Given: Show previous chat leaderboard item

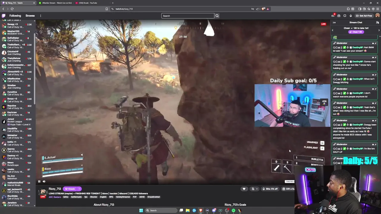Looking at the screenshot, I should (332, 30).
